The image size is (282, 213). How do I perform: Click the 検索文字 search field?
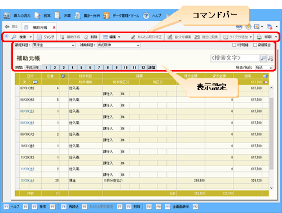[235, 58]
